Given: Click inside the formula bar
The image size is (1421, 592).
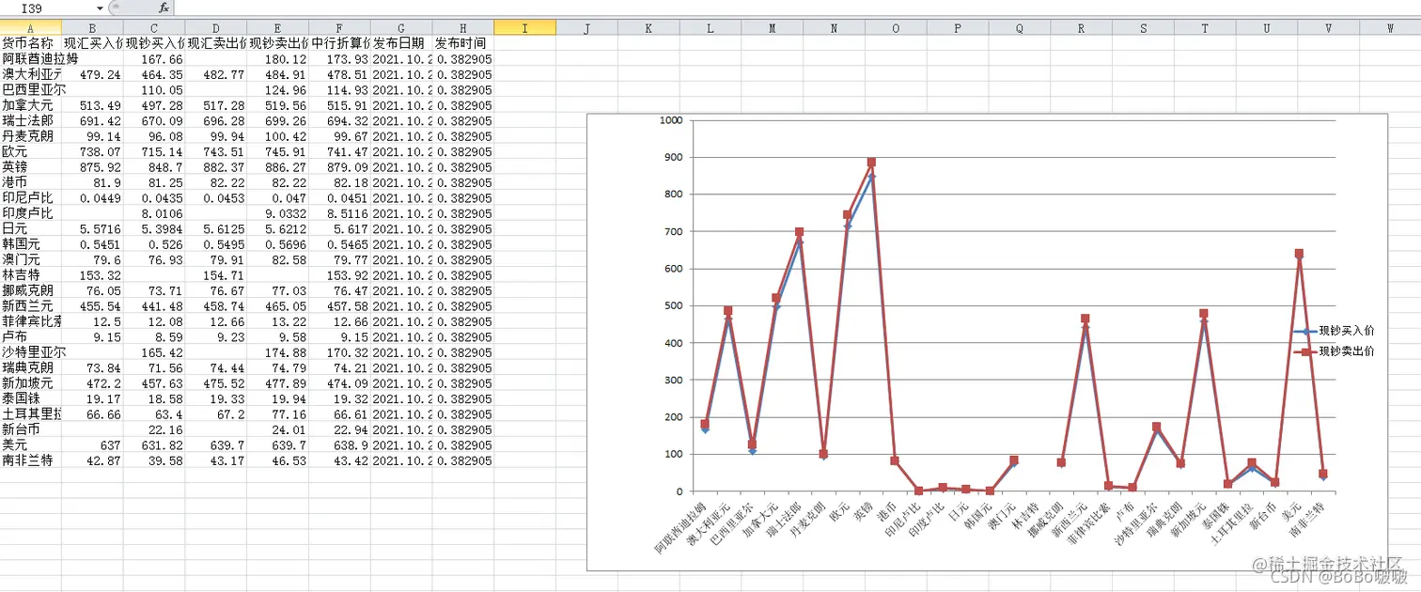Looking at the screenshot, I should [797, 8].
